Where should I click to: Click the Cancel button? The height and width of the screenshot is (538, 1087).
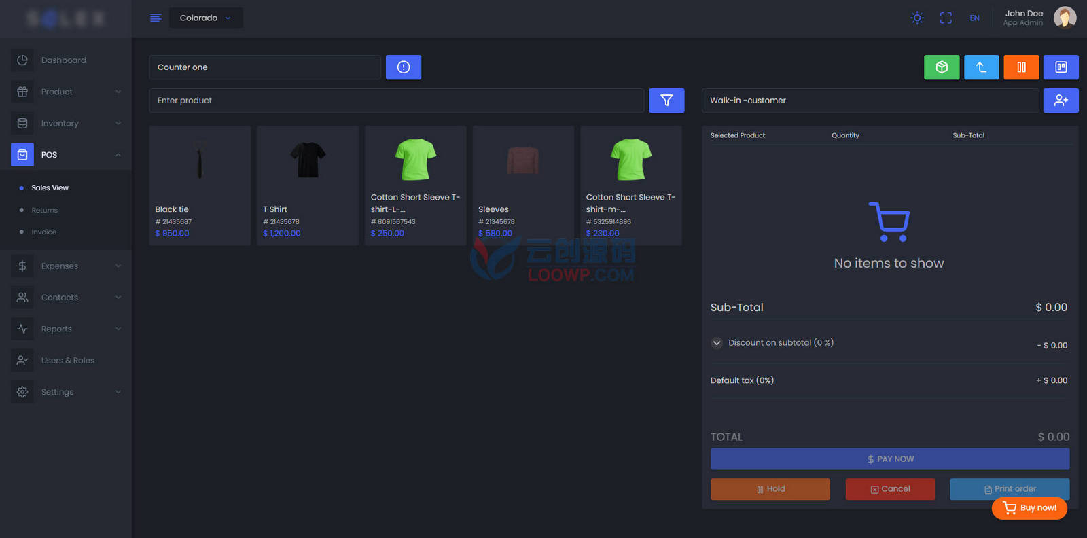(890, 489)
